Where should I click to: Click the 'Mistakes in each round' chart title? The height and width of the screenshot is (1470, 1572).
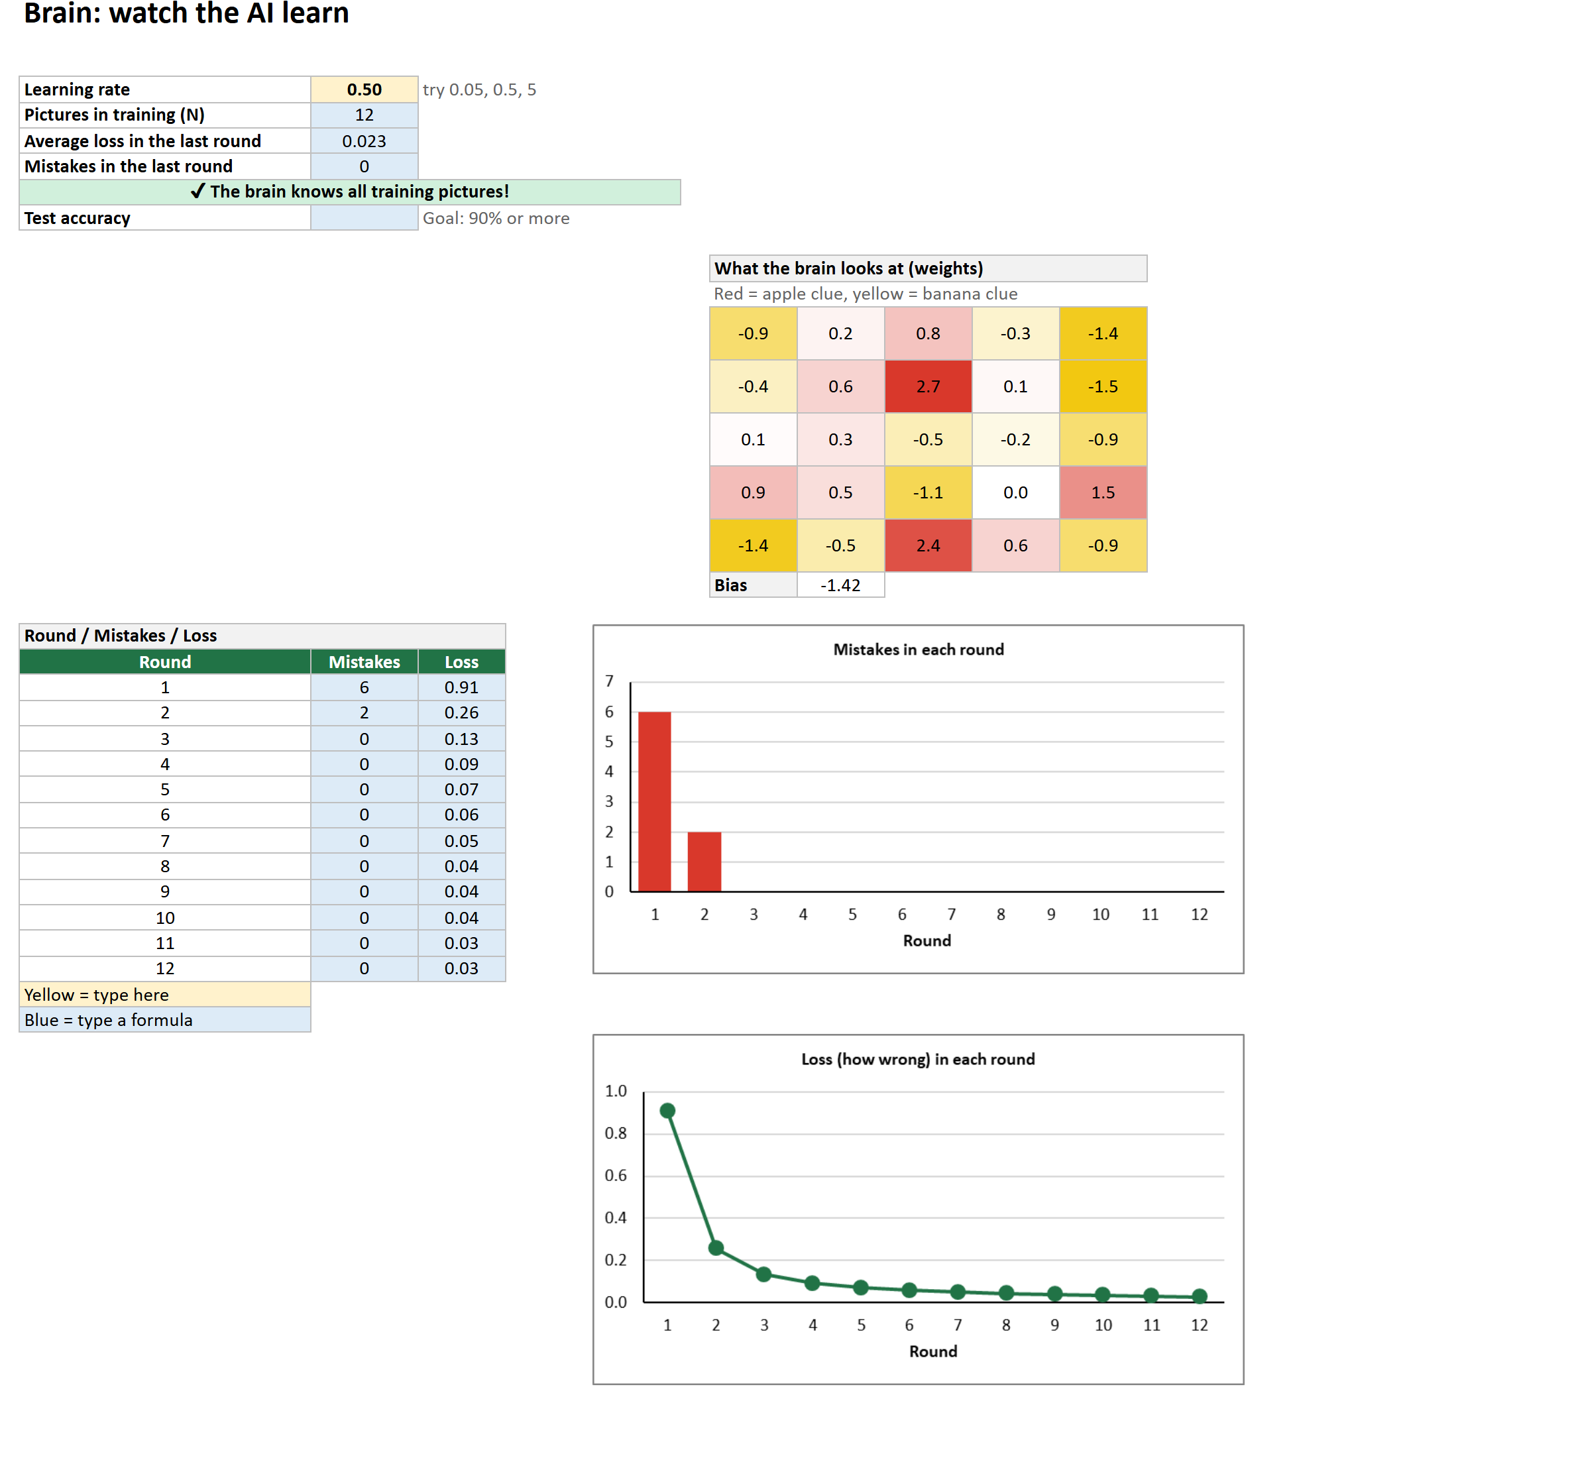(919, 650)
